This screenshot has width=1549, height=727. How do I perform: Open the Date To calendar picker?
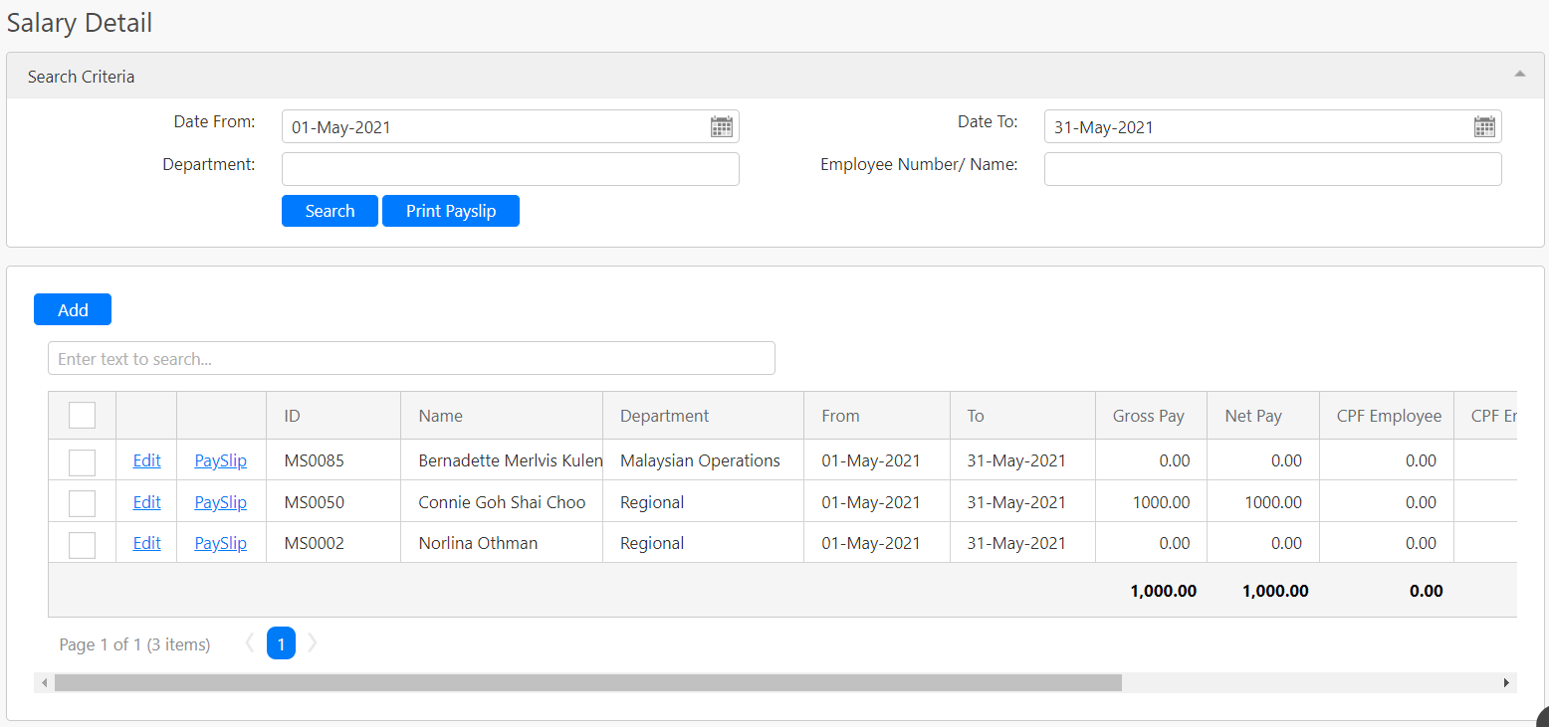coord(1484,126)
